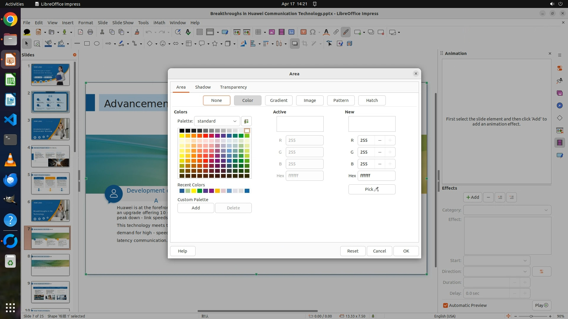Pick the black swatch in the color palette

pyautogui.click(x=182, y=131)
